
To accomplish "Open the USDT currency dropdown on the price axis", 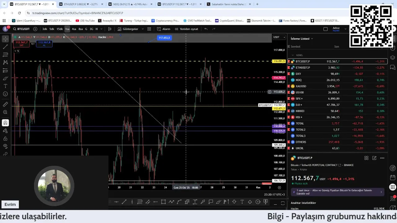I will (x=279, y=37).
